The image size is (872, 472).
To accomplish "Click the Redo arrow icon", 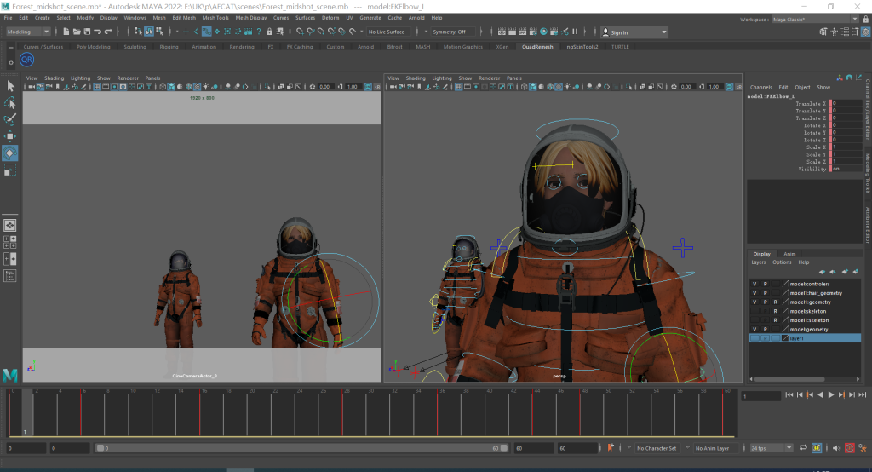I will coord(108,32).
